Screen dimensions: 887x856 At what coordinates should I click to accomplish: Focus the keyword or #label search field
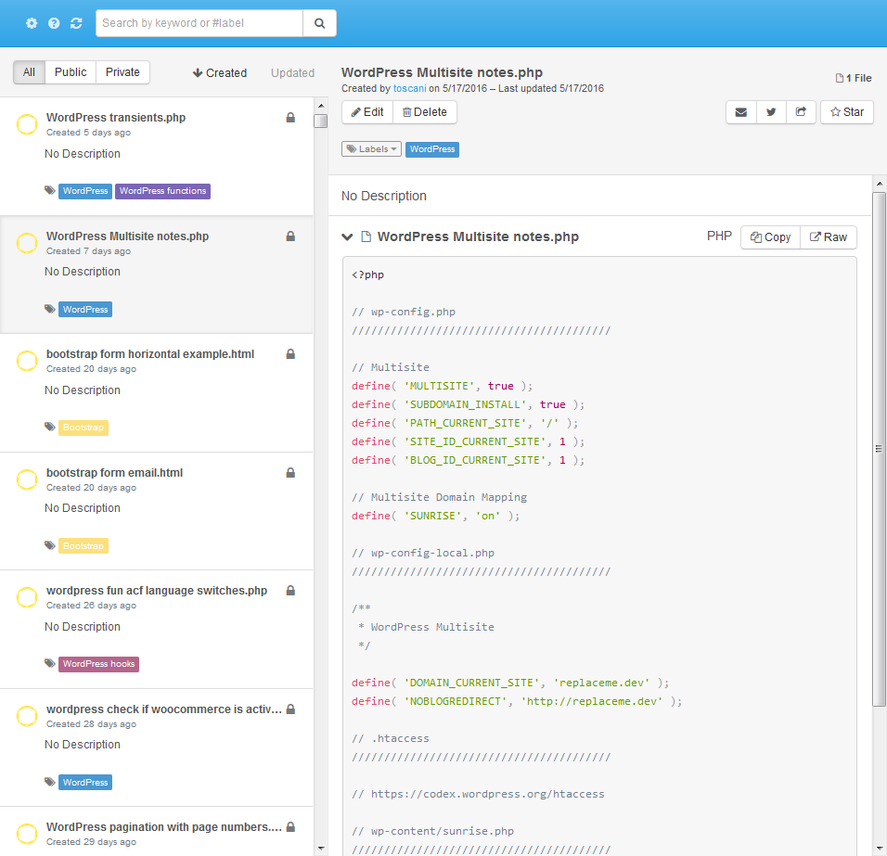199,23
